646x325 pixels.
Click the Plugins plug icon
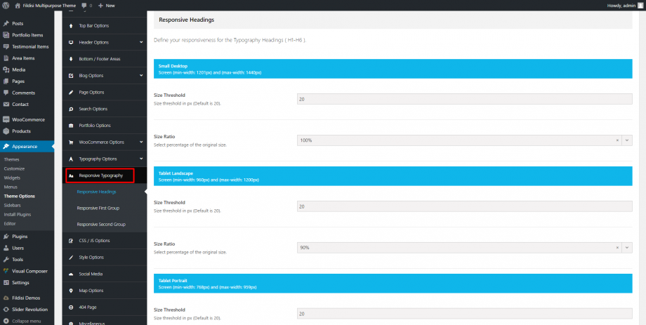6,237
